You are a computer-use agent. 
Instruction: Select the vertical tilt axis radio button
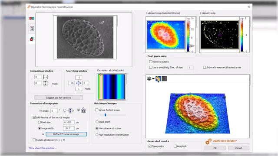[x=78, y=110]
